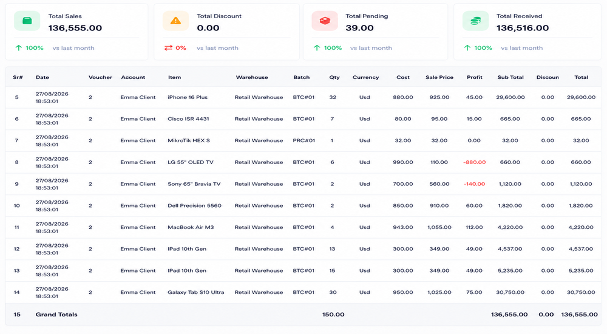Click the orange Total Discount warning icon
607x334 pixels.
tap(176, 21)
